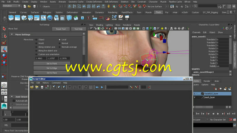
Task: Open the No Character Set dropdown
Action: tap(218, 120)
